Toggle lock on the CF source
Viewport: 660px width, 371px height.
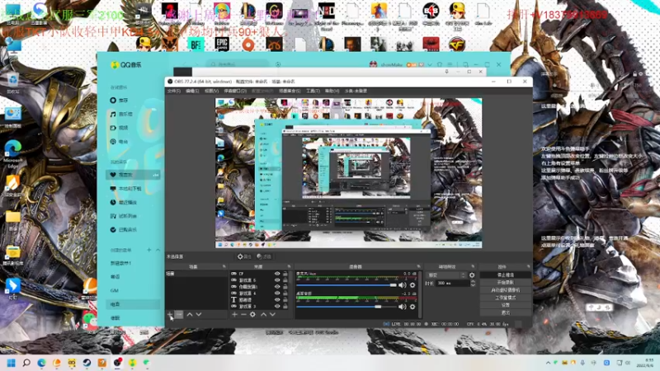(285, 274)
